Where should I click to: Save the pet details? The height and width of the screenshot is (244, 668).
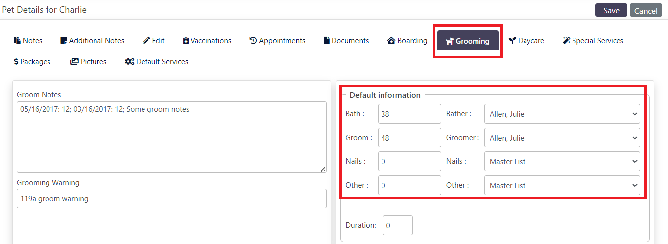click(x=611, y=10)
